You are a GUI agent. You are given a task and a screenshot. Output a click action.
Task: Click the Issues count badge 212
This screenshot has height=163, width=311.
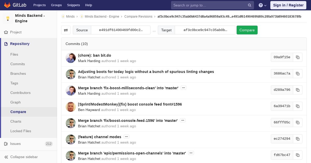(x=49, y=144)
